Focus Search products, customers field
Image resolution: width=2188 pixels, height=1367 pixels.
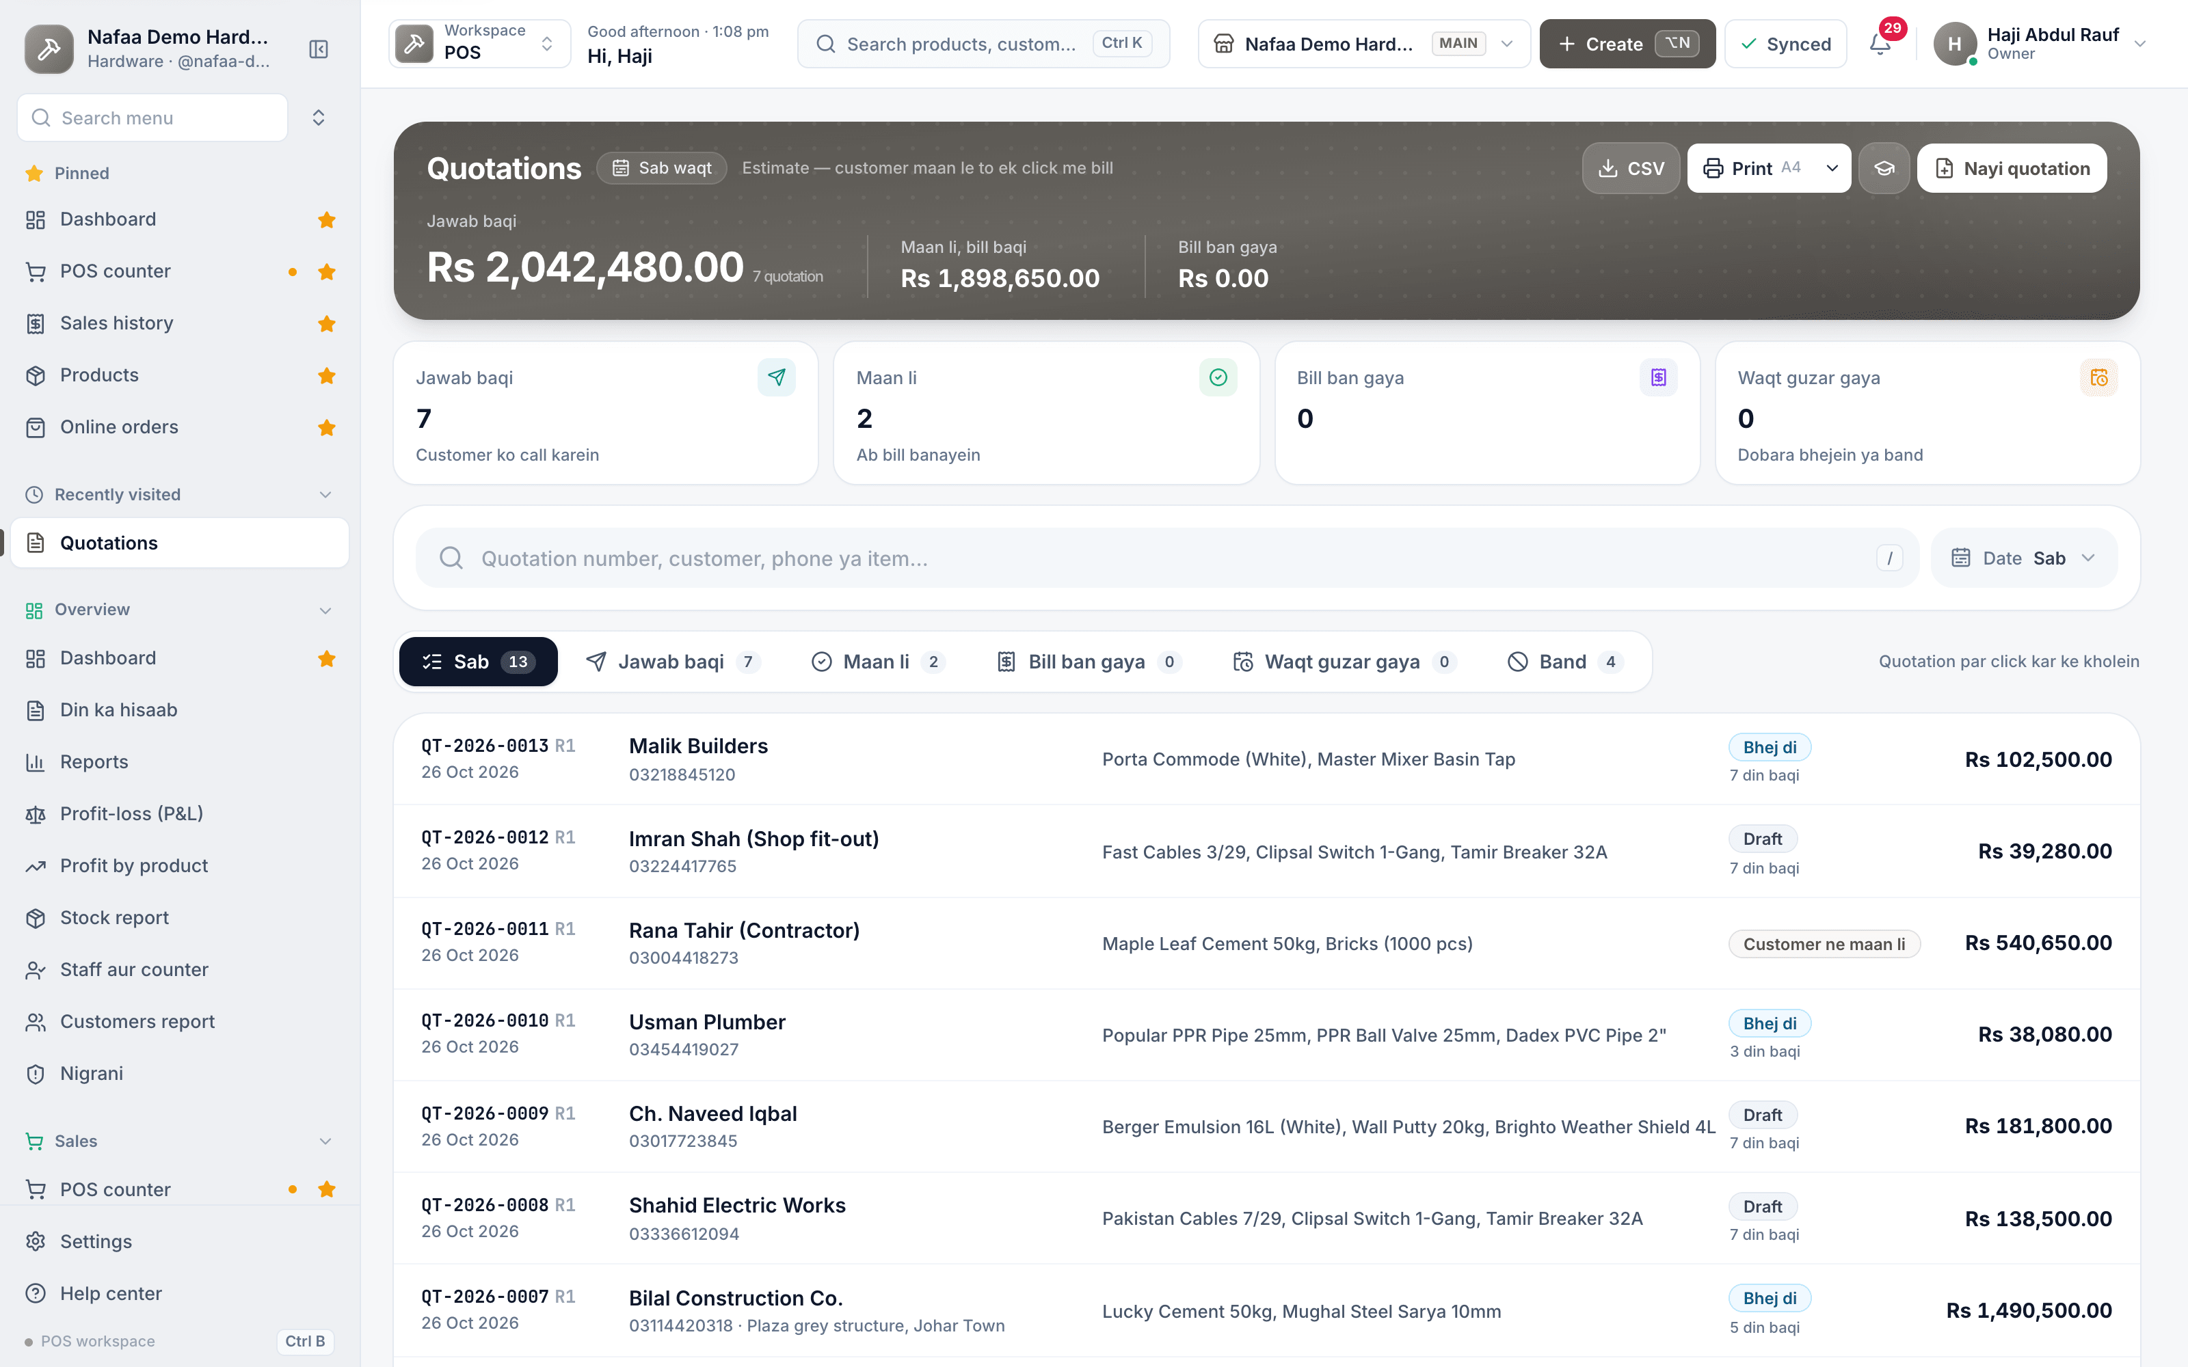pyautogui.click(x=984, y=43)
